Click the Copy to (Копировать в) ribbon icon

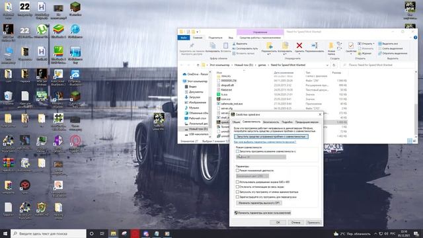coord(285,46)
